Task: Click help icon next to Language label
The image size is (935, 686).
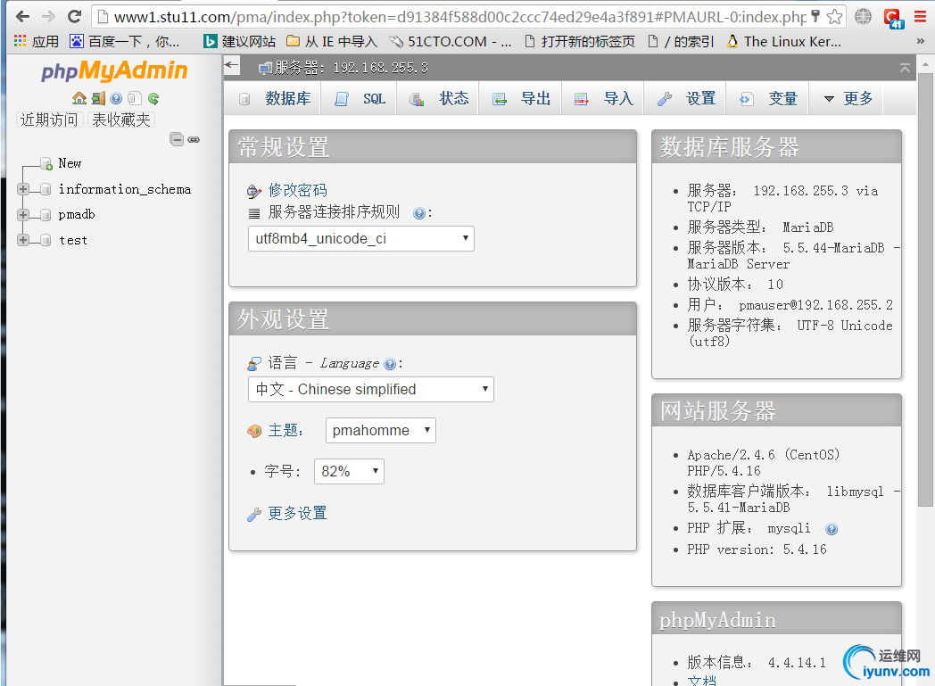Action: [x=390, y=364]
